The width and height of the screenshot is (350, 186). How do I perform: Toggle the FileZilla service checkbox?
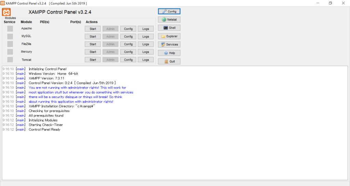[x=10, y=44]
